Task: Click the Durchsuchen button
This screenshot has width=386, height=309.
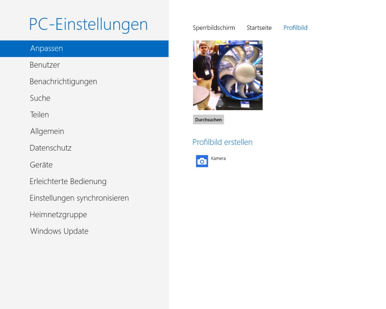Action: pyautogui.click(x=208, y=120)
